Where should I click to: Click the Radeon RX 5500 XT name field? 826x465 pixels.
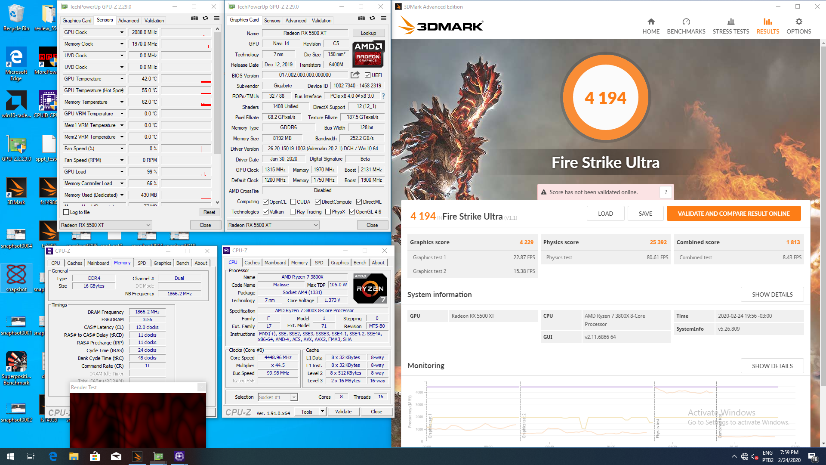point(305,33)
